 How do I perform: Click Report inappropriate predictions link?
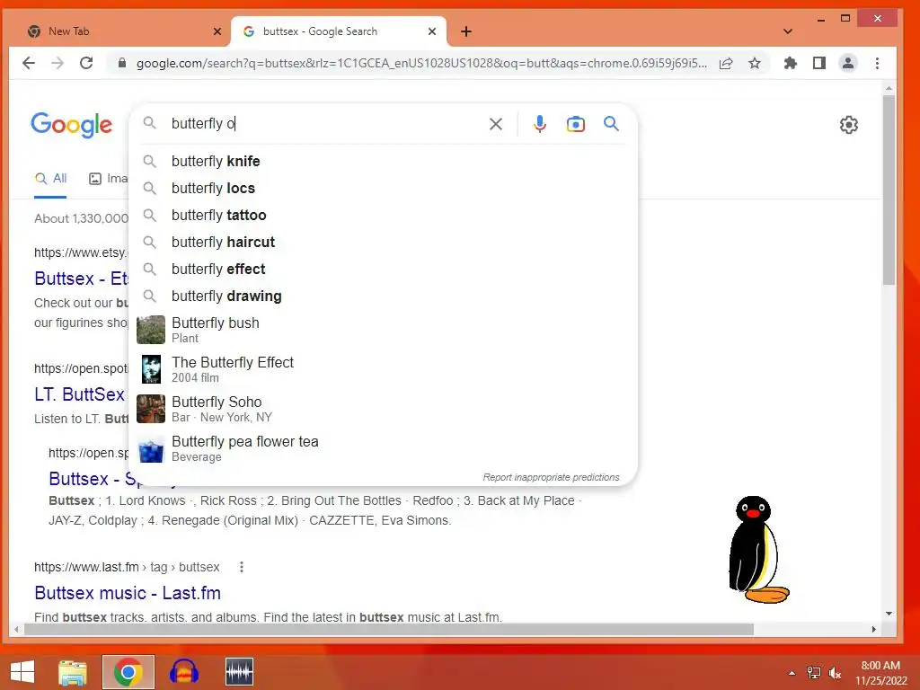pyautogui.click(x=551, y=478)
